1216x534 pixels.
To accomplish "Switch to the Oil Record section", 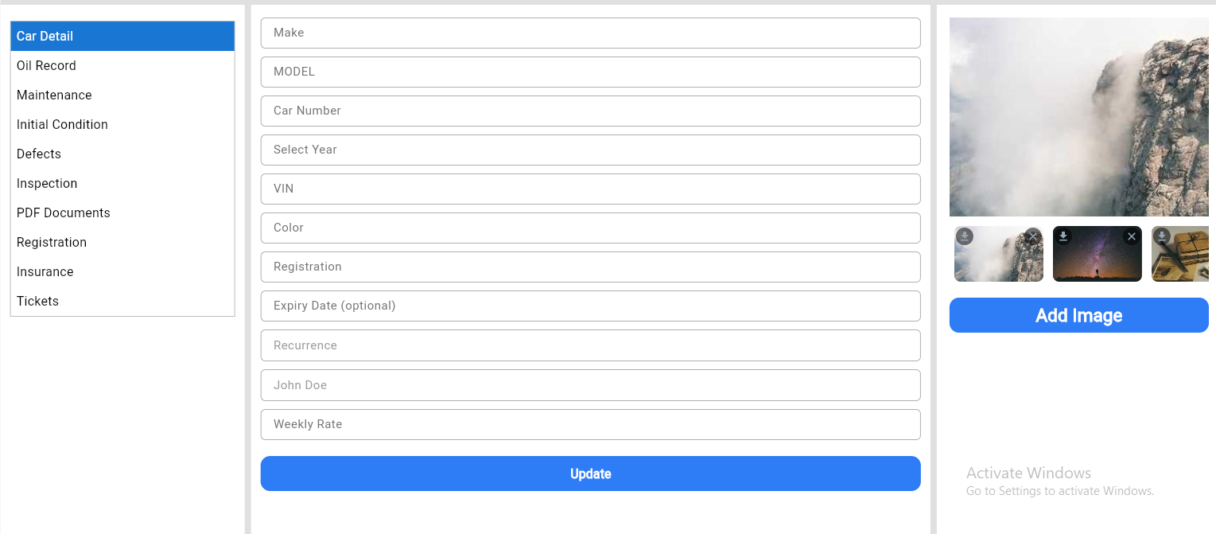I will [46, 65].
